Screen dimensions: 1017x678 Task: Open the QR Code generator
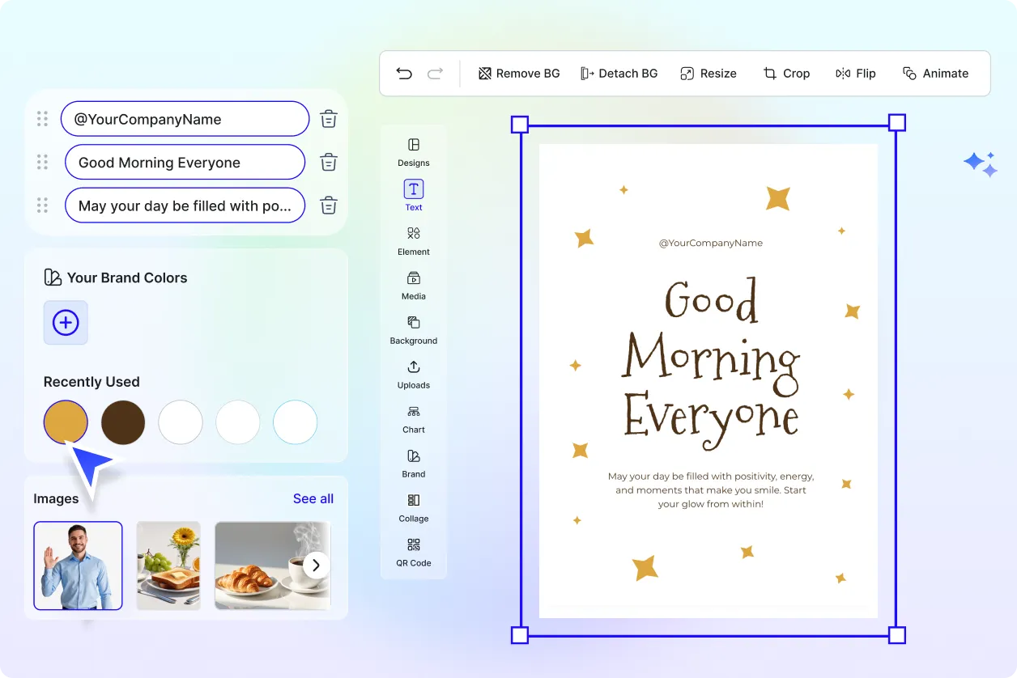(413, 551)
